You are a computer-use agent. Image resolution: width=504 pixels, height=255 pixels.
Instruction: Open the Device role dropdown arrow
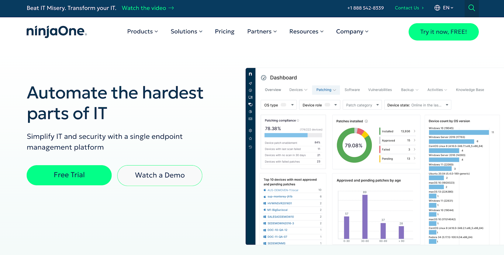(x=335, y=105)
